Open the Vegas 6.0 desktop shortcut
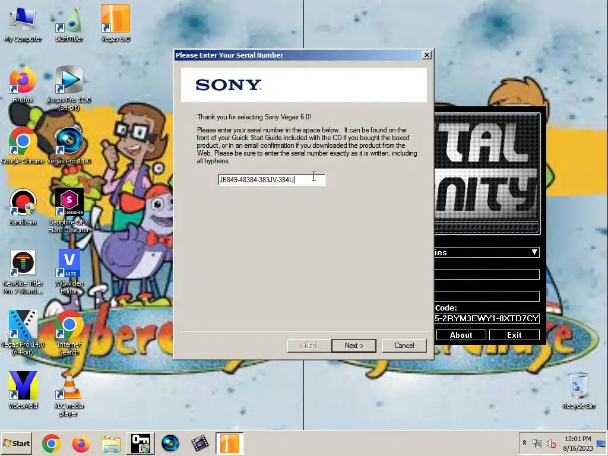This screenshot has width=608, height=456. pos(116,23)
